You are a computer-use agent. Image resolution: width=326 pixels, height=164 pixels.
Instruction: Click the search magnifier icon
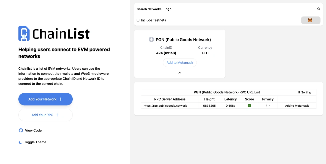[x=319, y=9]
